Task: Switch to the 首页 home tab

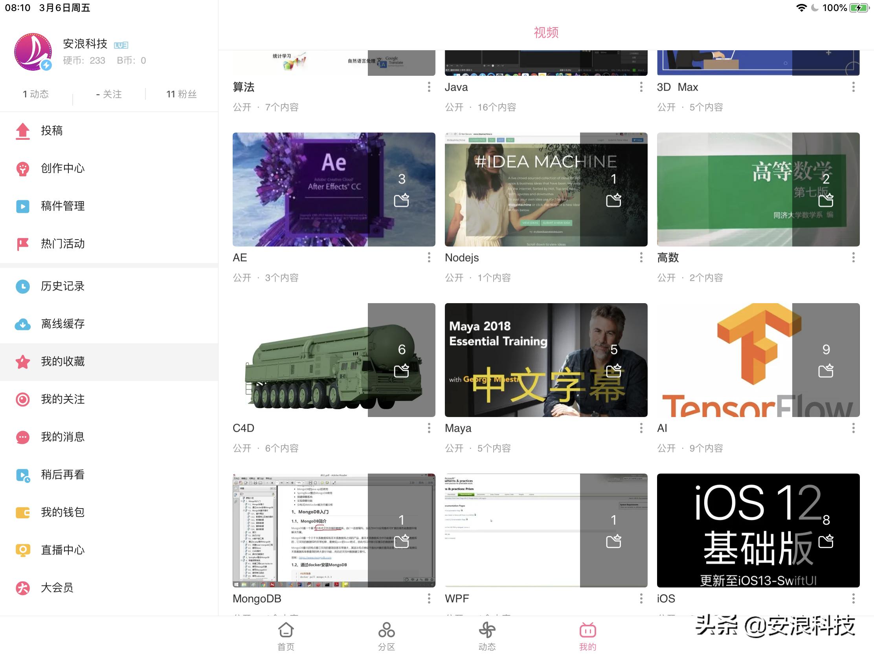Action: [x=286, y=636]
